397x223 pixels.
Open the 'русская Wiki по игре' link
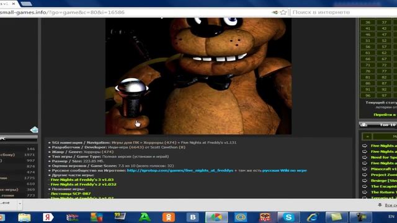tap(284, 170)
